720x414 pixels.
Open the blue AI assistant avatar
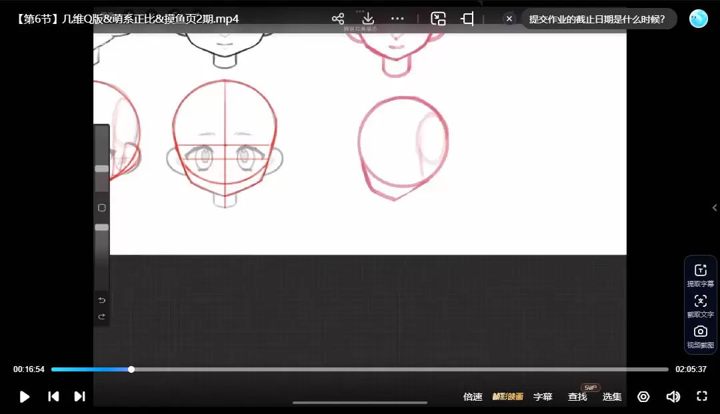pyautogui.click(x=698, y=19)
